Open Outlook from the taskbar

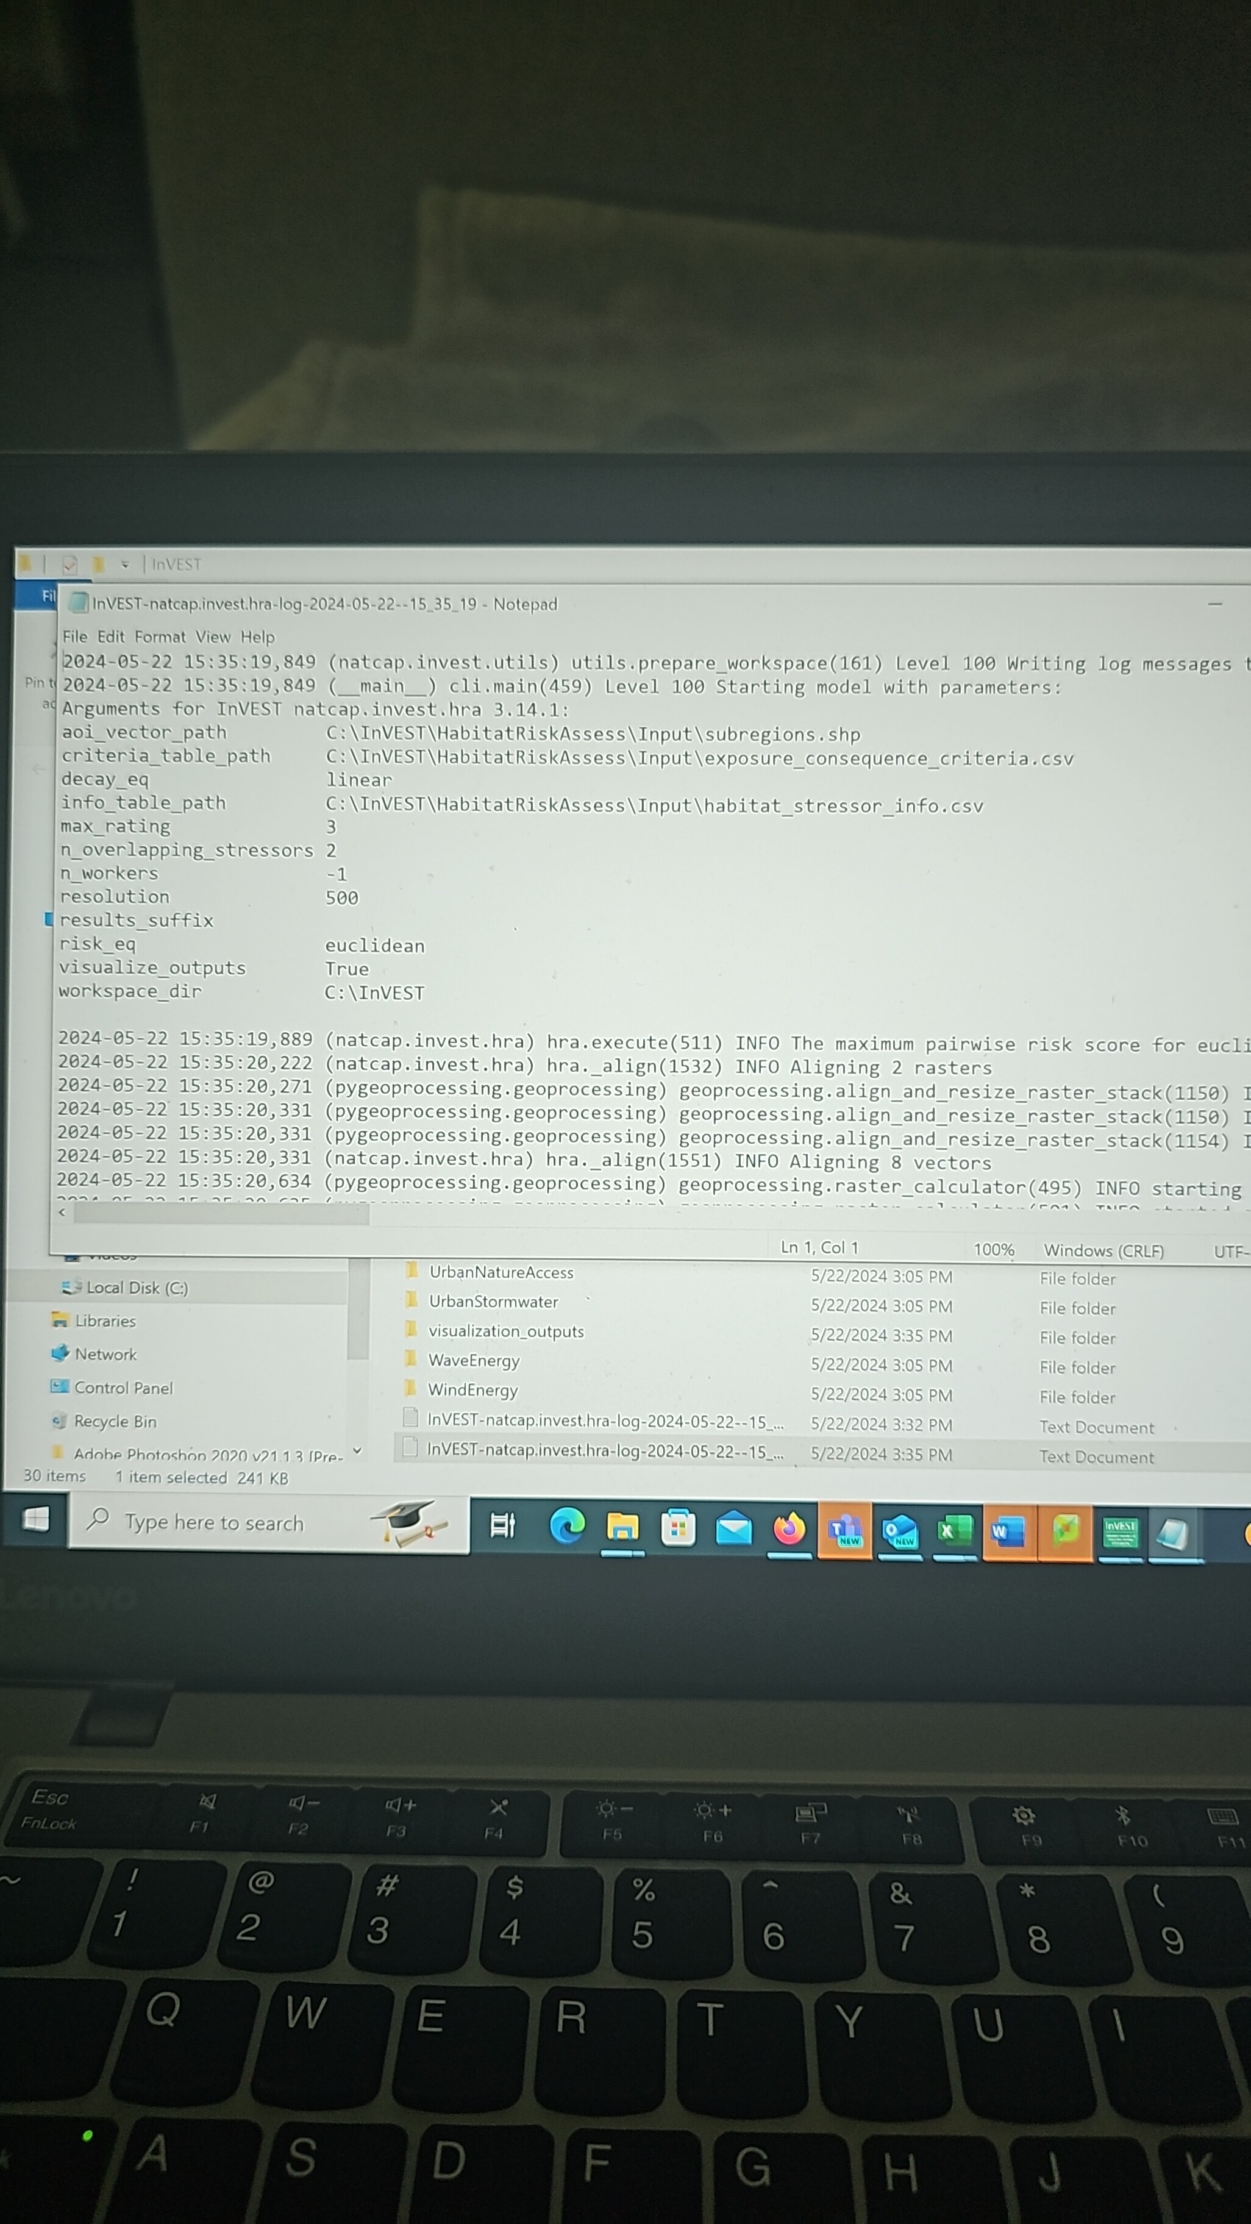900,1531
